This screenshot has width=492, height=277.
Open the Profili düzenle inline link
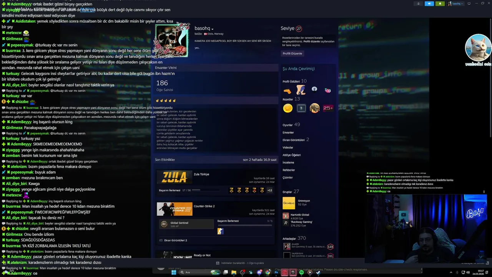coord(311,41)
